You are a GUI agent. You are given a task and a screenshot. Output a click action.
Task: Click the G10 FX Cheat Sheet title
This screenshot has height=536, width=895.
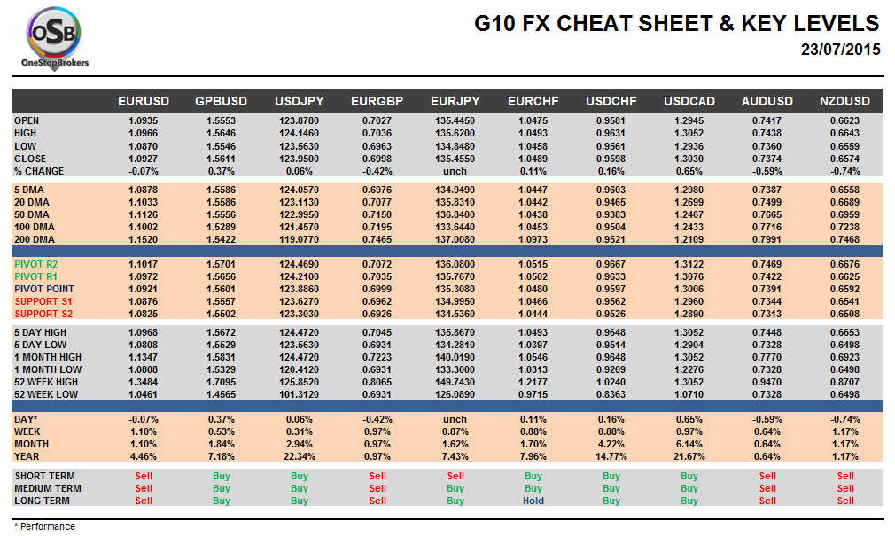pyautogui.click(x=676, y=24)
